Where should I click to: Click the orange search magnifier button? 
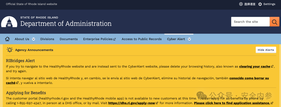click(x=274, y=22)
